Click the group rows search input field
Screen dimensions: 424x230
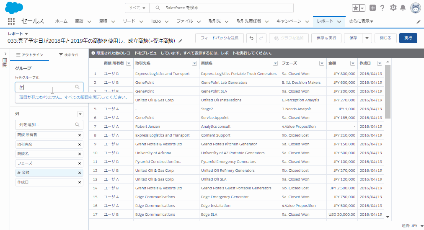click(49, 87)
